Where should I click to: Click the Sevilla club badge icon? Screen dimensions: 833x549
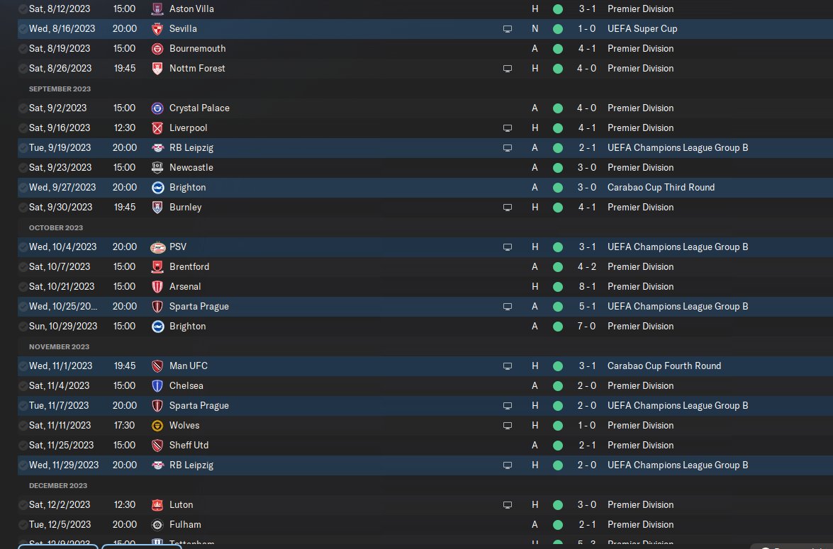157,28
